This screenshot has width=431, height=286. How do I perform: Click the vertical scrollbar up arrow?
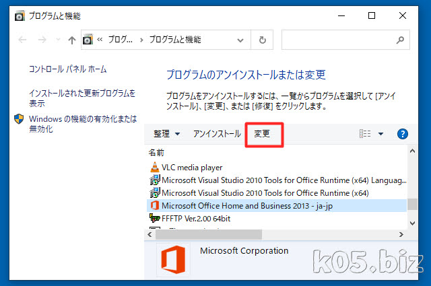tap(412, 151)
